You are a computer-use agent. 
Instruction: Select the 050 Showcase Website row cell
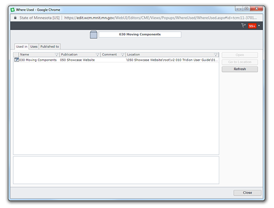pos(77,60)
